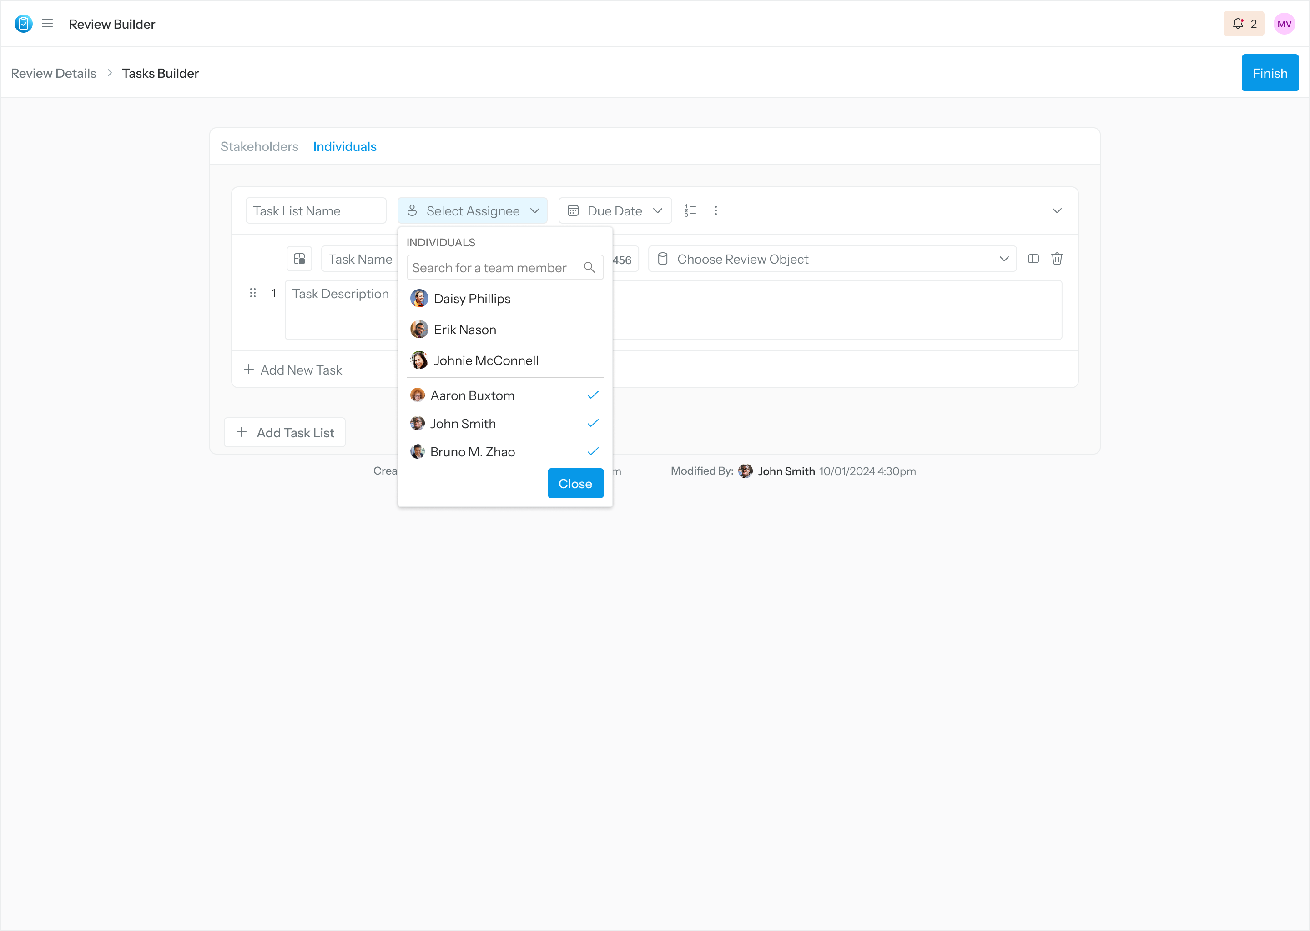Open the task list kebab menu

click(x=715, y=210)
